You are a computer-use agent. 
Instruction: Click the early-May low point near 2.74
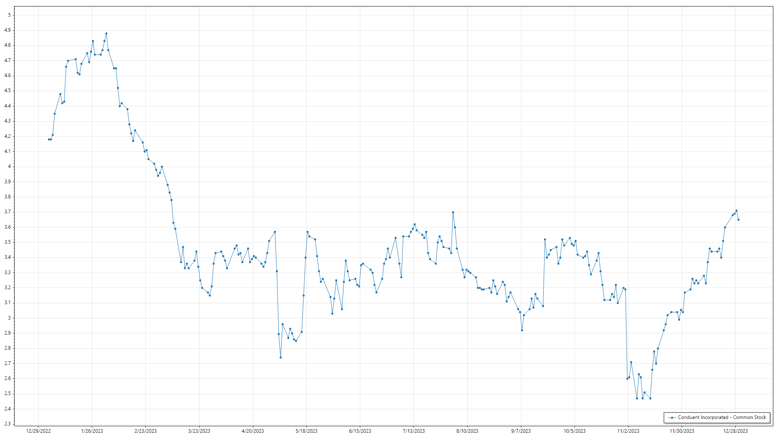281,358
